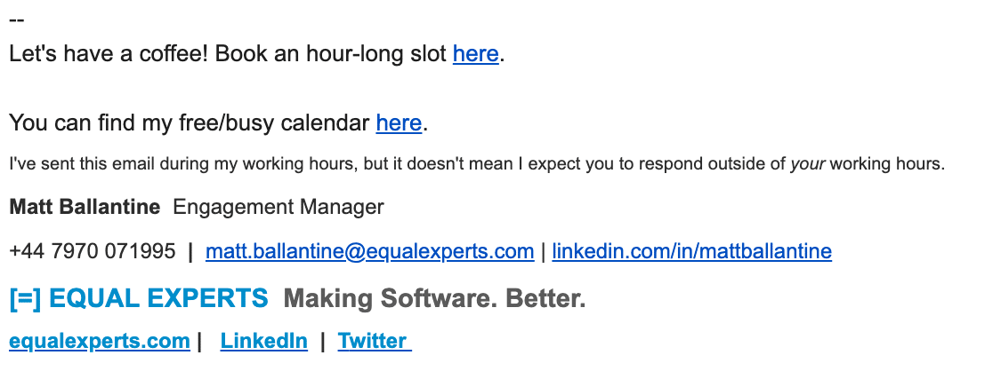Click the 'I've sent this email' disclaimer sentence

click(477, 164)
